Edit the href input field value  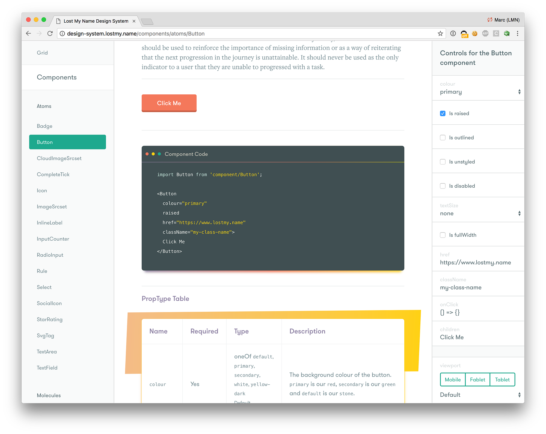point(475,262)
